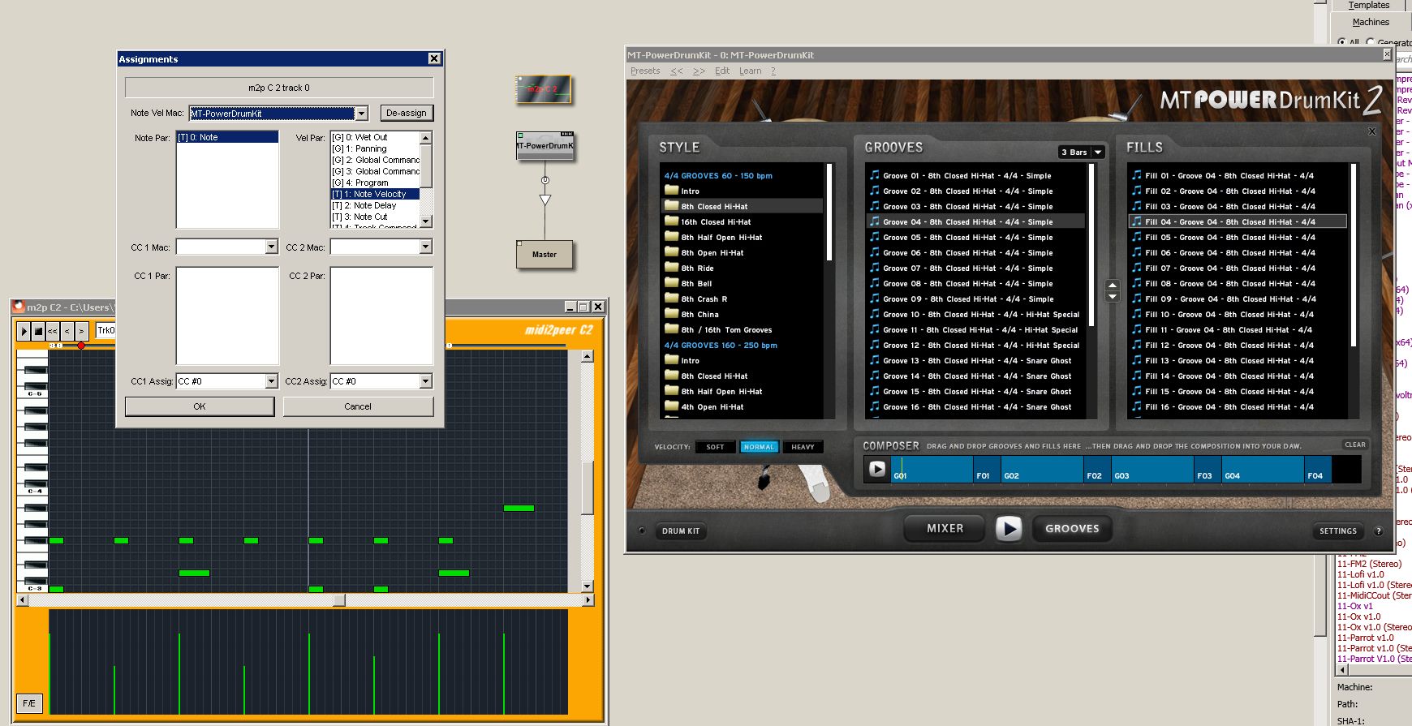Open the Learn menu in MT-PowerDrumKit
Viewport: 1412px width, 726px height.
coord(750,71)
